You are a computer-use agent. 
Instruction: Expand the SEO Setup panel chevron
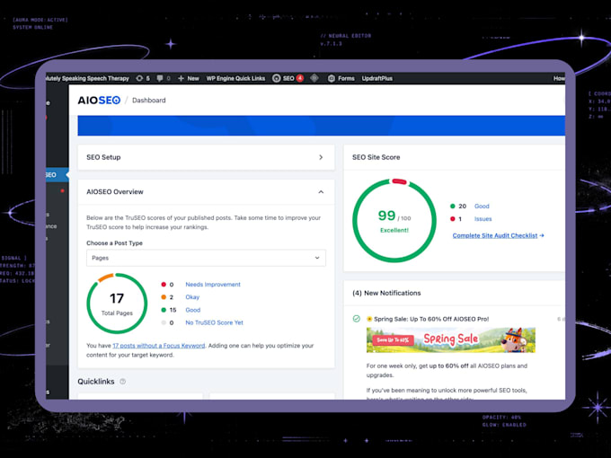pos(321,157)
